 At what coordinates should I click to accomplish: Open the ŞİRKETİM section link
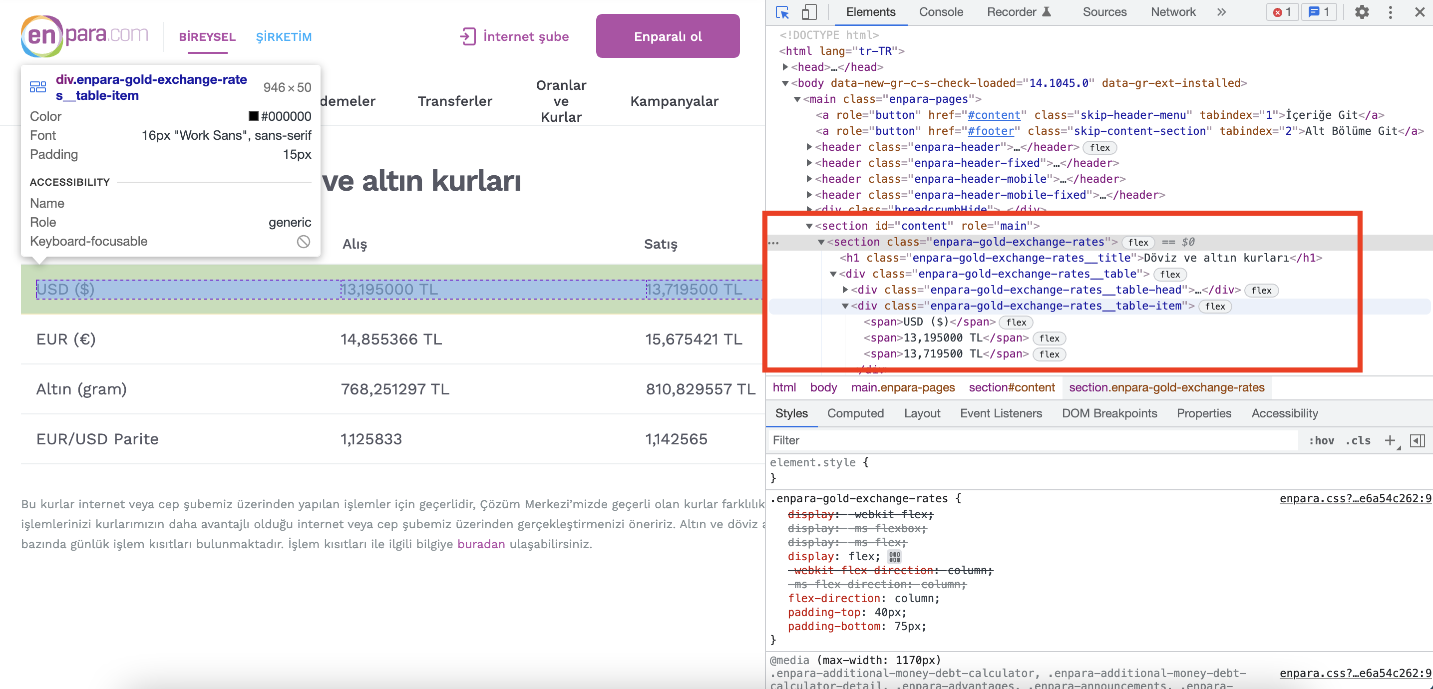(x=284, y=37)
